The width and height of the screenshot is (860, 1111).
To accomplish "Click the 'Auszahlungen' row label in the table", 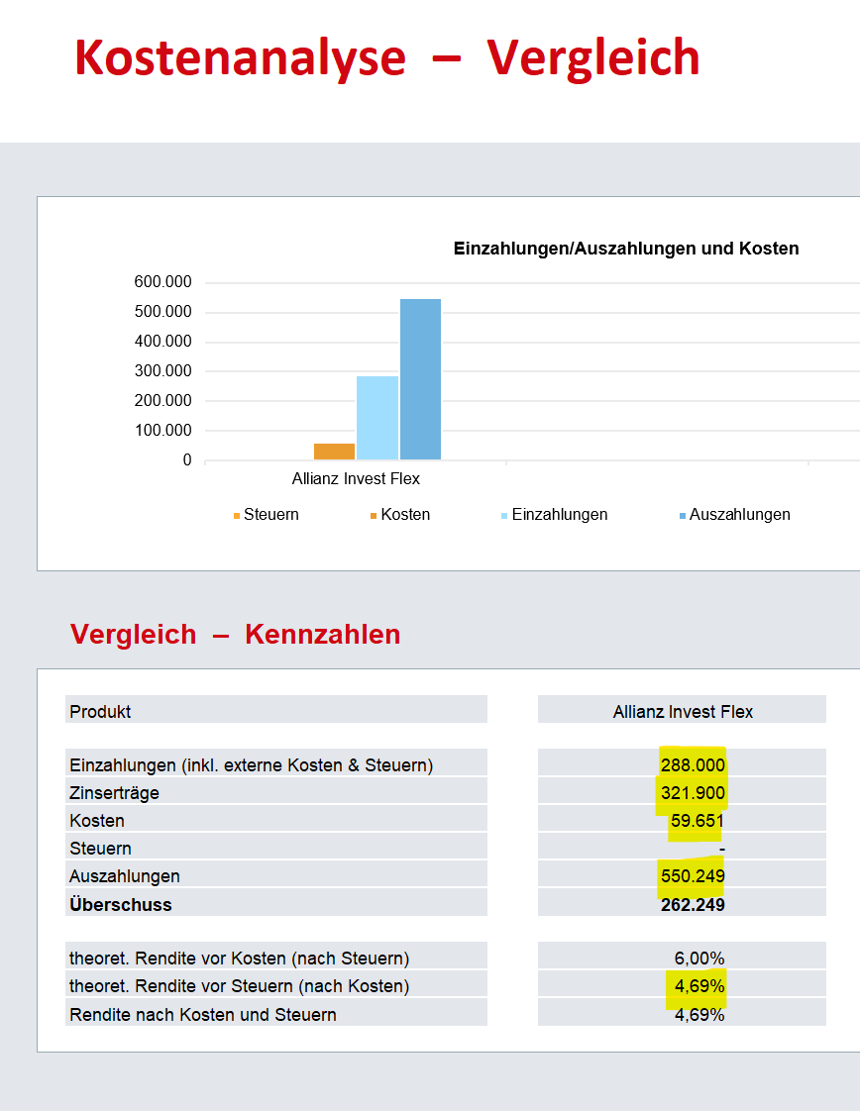I will pyautogui.click(x=125, y=876).
